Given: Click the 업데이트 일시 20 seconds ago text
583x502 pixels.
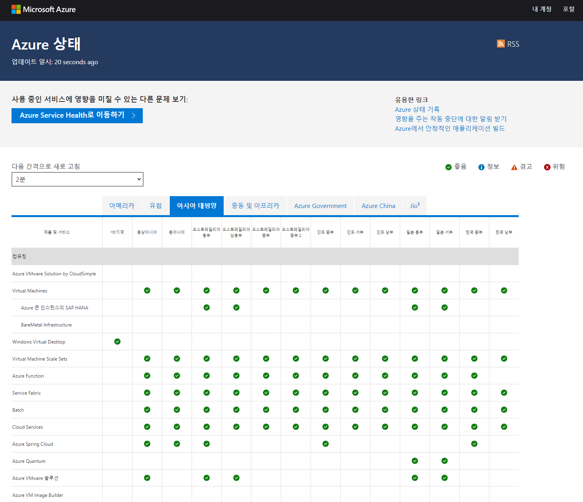Looking at the screenshot, I should point(55,62).
